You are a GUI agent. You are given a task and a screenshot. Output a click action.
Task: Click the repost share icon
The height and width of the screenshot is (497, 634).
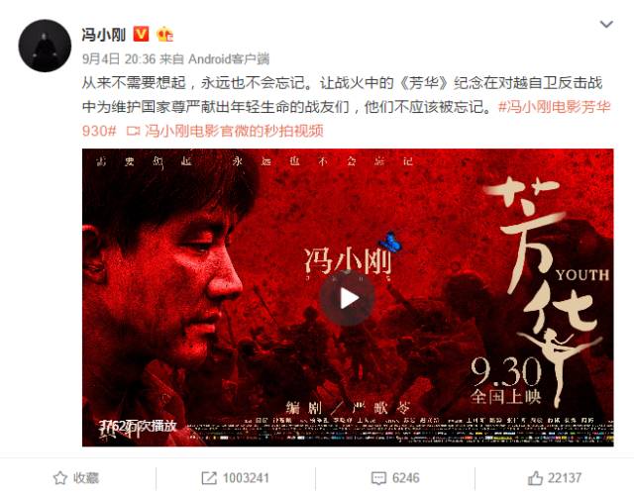tap(209, 478)
